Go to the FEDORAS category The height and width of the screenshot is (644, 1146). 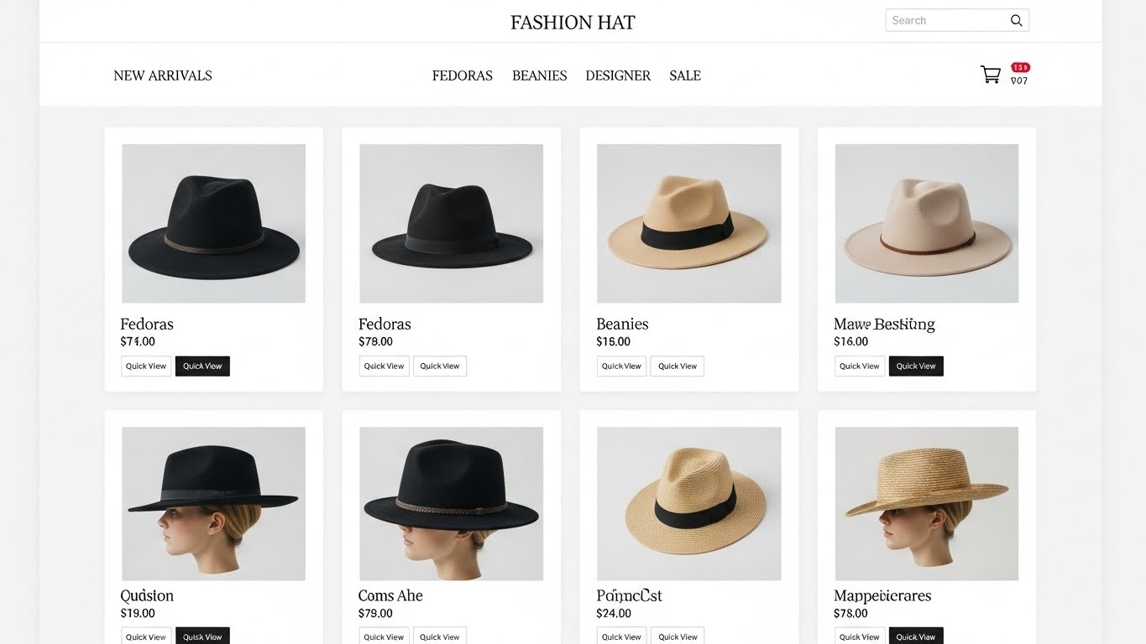[x=462, y=75]
